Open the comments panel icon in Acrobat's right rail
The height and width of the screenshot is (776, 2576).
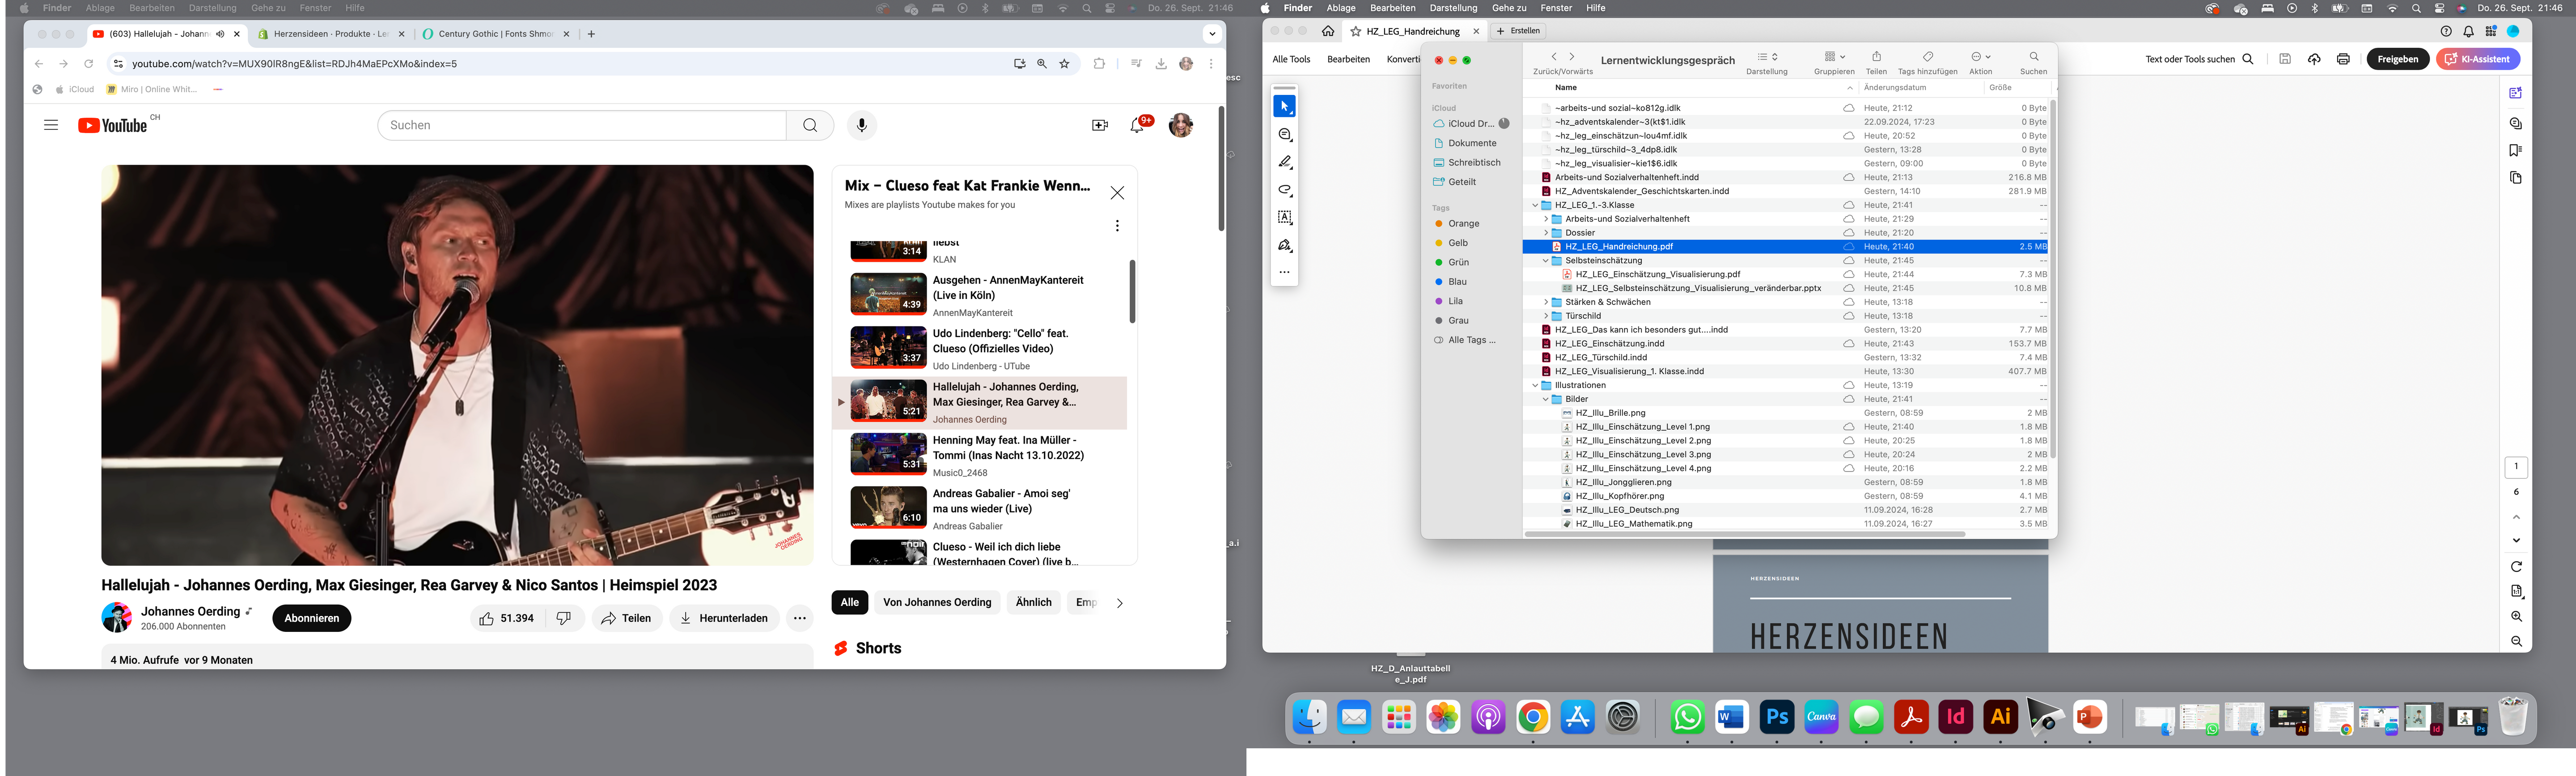point(2515,123)
